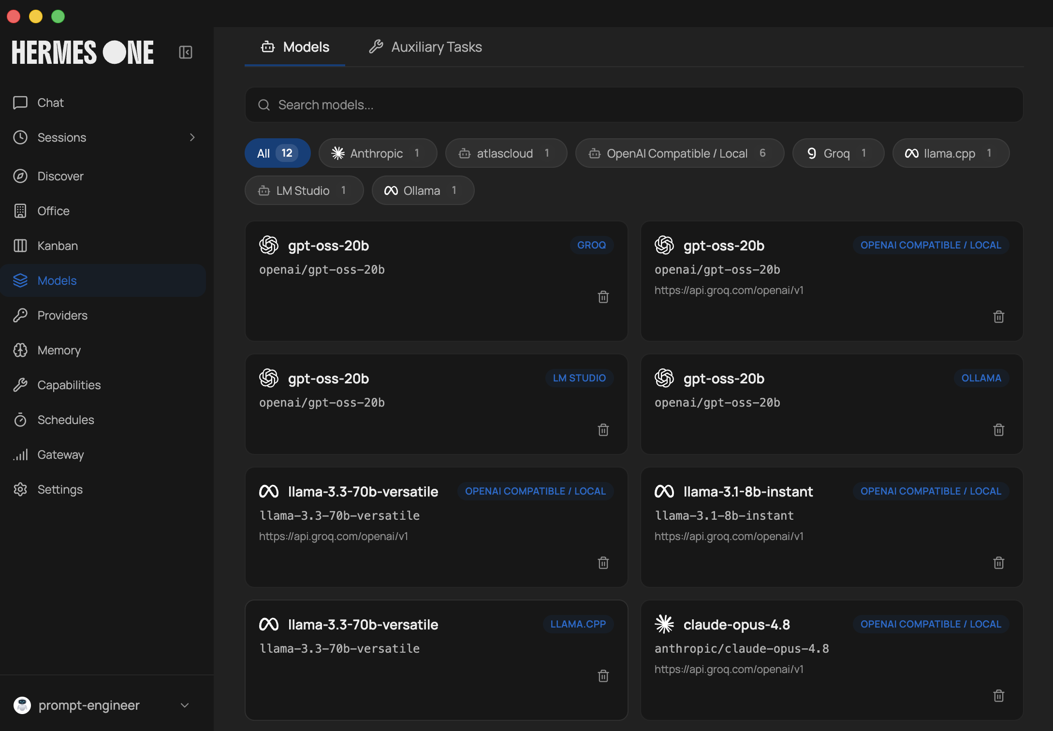Click the Memory brain icon

point(20,350)
